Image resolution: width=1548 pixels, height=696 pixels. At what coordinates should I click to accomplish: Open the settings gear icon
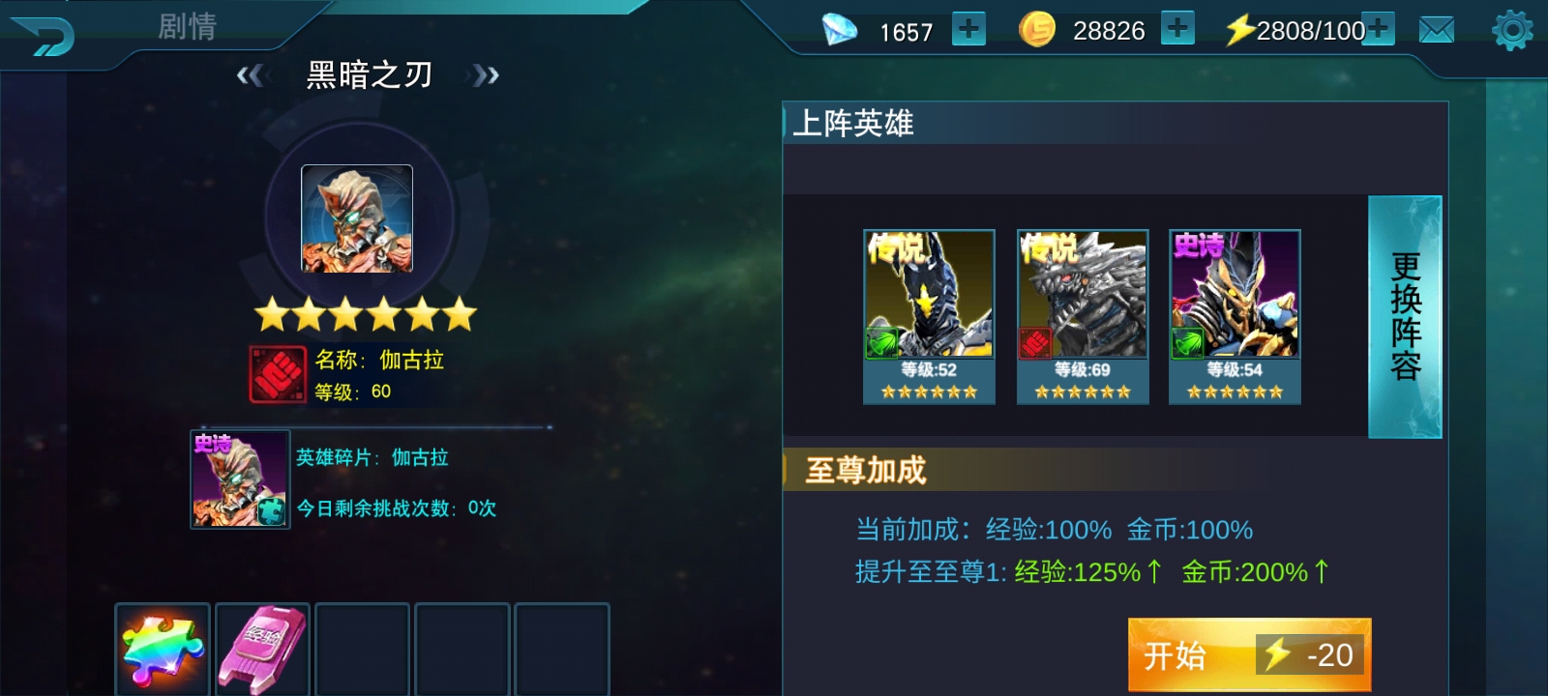[1513, 31]
